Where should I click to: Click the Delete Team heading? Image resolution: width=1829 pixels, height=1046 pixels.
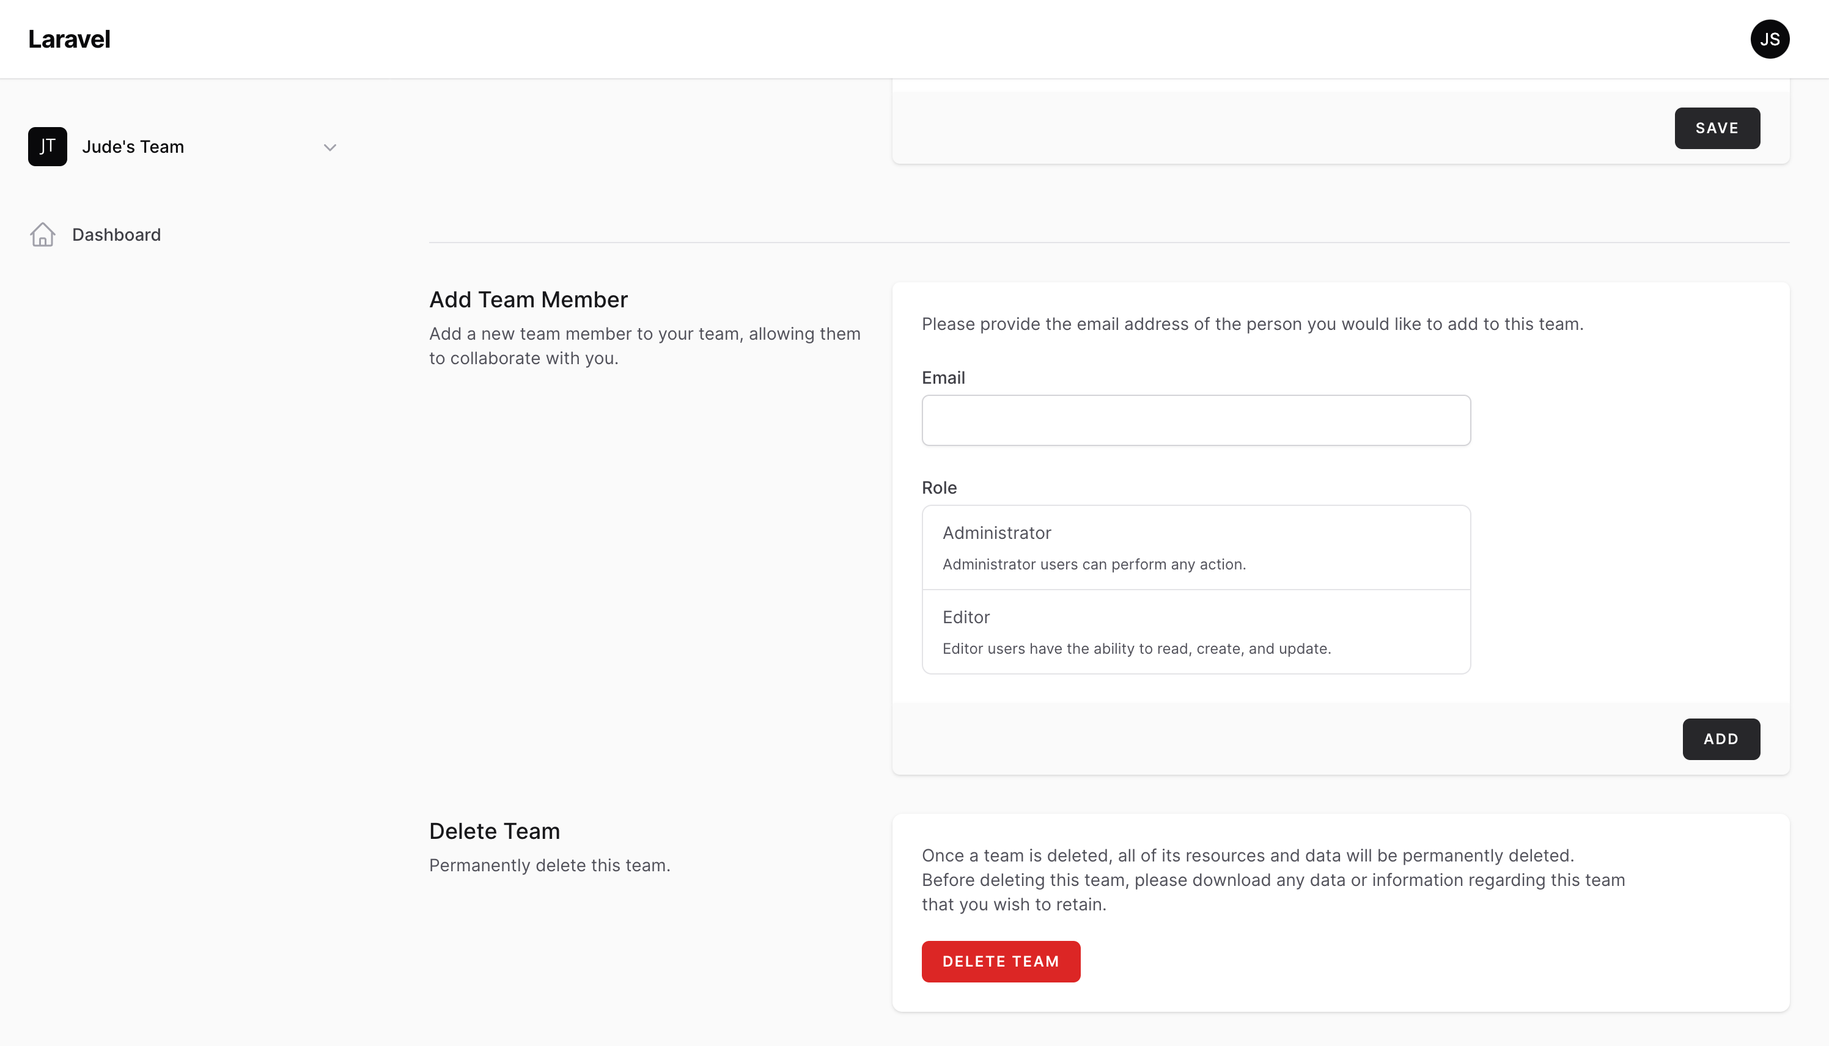(x=495, y=831)
